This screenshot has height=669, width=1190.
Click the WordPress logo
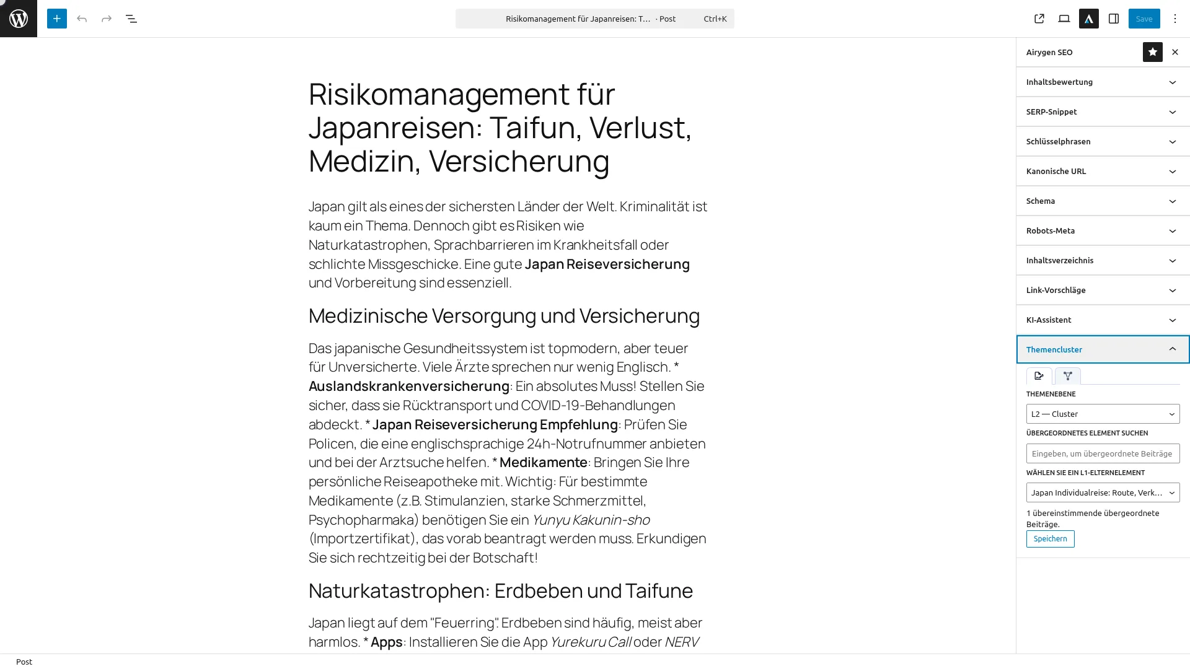18,19
